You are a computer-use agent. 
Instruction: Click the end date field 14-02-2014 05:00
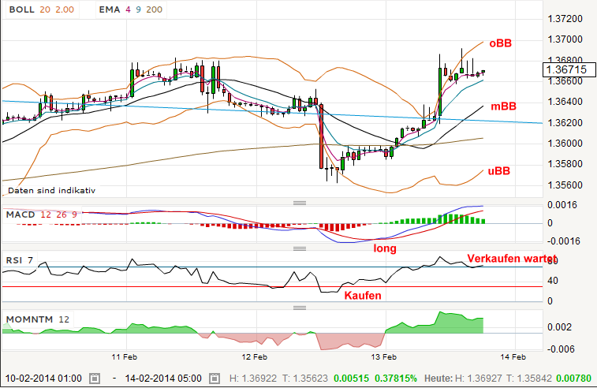coord(163,379)
